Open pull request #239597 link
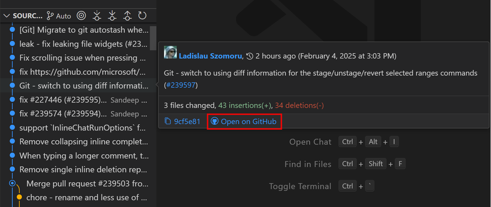 tap(182, 85)
